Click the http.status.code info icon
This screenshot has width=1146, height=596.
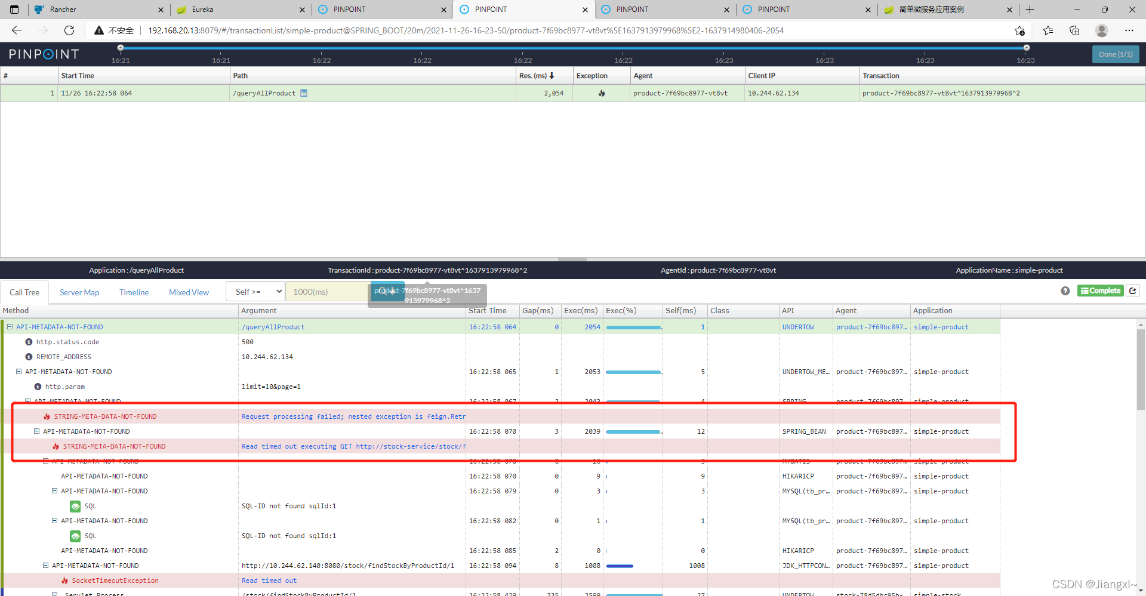pyautogui.click(x=29, y=342)
